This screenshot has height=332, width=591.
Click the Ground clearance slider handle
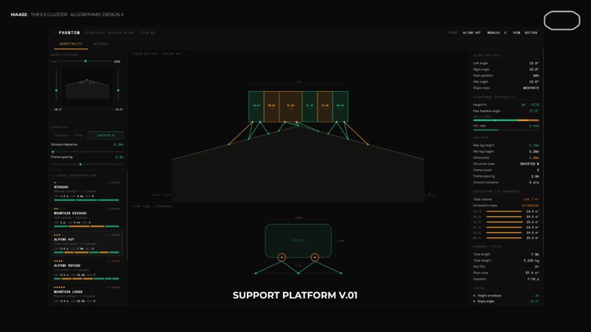pos(52,152)
